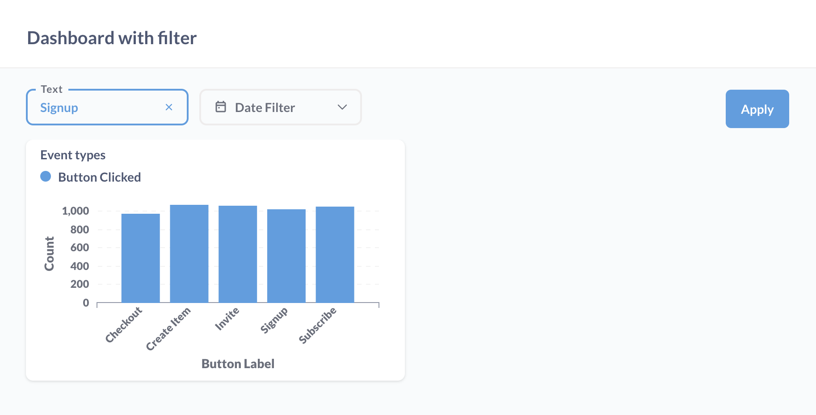This screenshot has width=816, height=415.
Task: Click the Count y-axis title
Action: [x=49, y=253]
